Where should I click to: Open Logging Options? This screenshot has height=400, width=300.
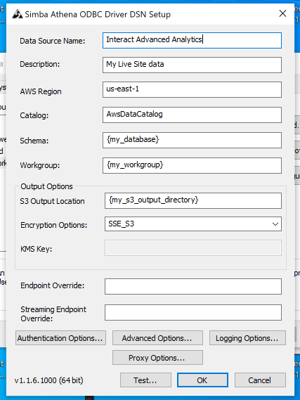click(x=247, y=338)
